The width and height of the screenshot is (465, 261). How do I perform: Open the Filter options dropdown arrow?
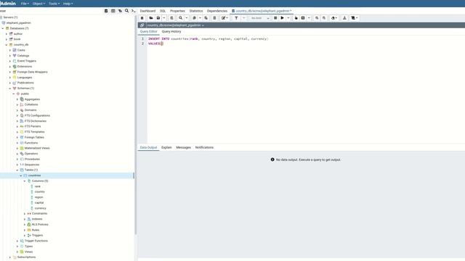(x=244, y=18)
